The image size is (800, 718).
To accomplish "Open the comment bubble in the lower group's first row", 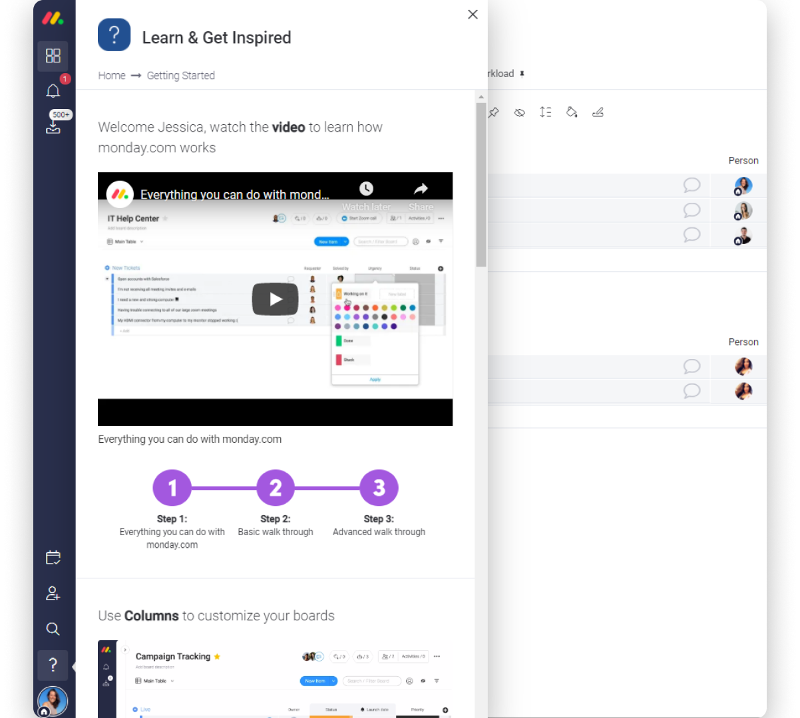I will (x=692, y=366).
